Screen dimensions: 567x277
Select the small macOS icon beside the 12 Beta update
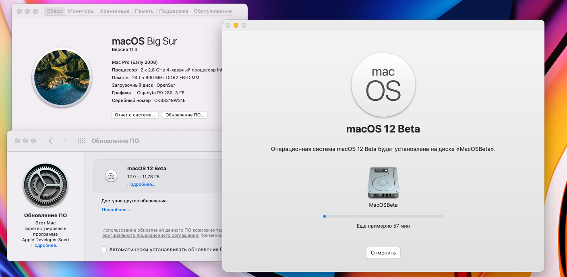110,176
